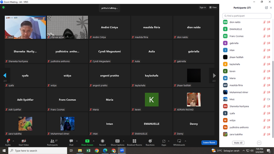This screenshot has width=274, height=154.
Task: Select zara tsabitha's cat avatar tile
Action: tap(25, 124)
